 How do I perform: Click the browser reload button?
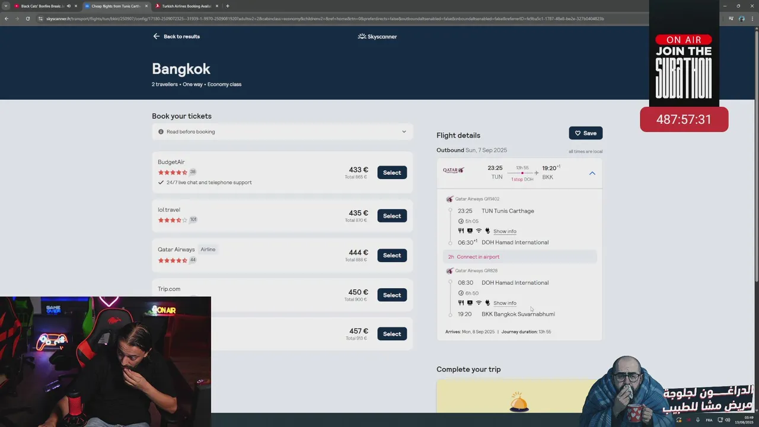27,18
